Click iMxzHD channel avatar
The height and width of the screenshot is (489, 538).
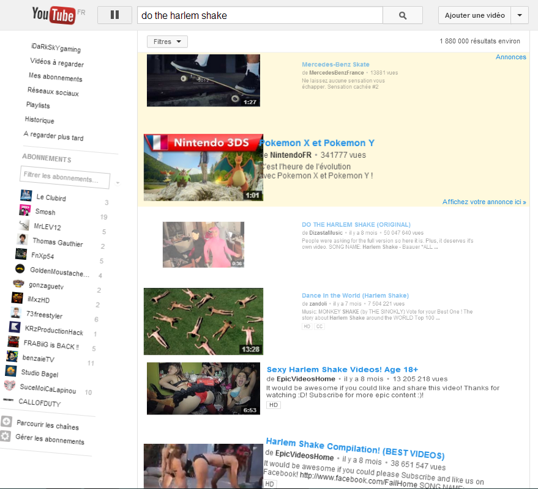(x=17, y=298)
